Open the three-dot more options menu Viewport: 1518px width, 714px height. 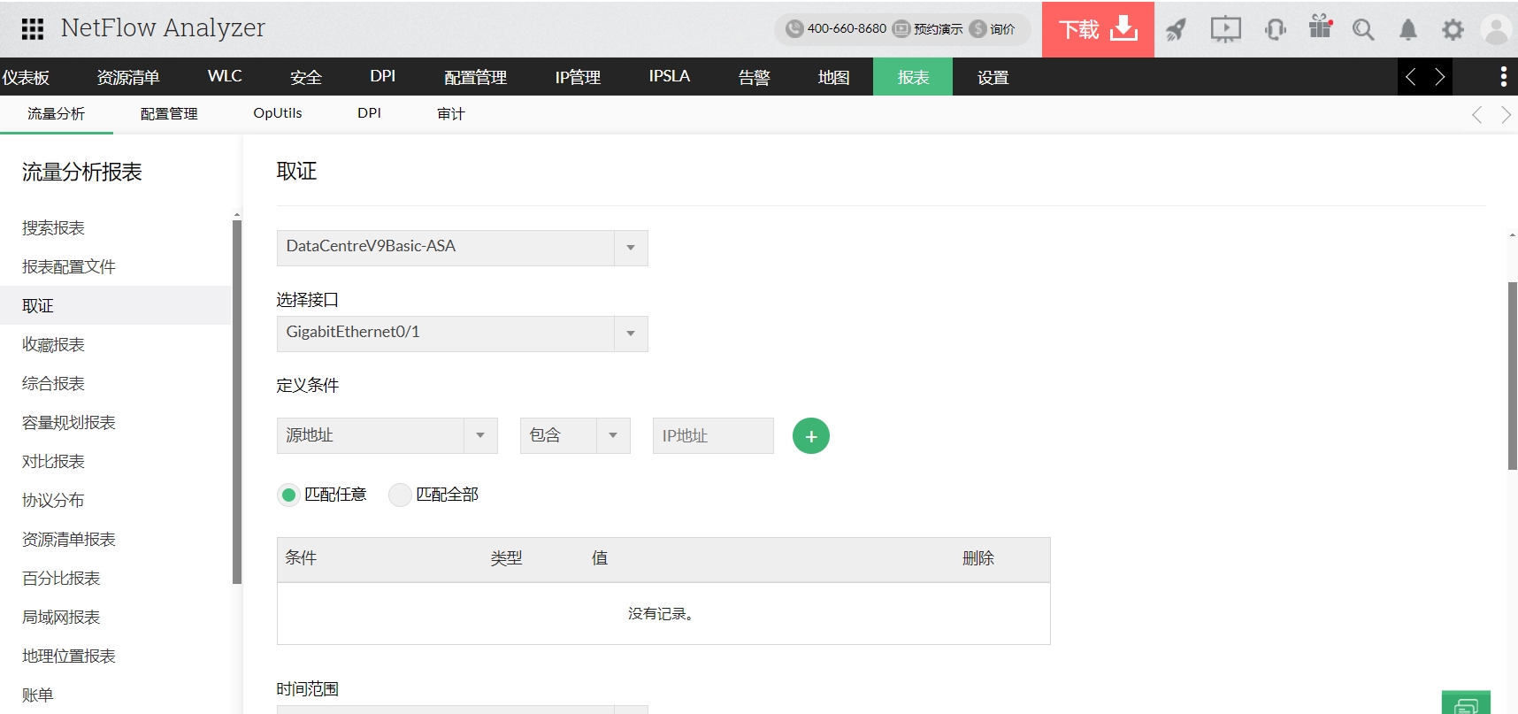click(x=1503, y=77)
